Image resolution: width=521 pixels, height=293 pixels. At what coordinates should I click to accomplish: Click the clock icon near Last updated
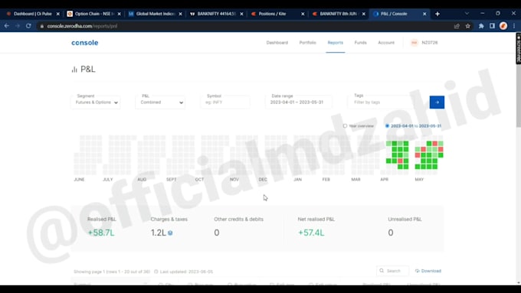click(156, 272)
